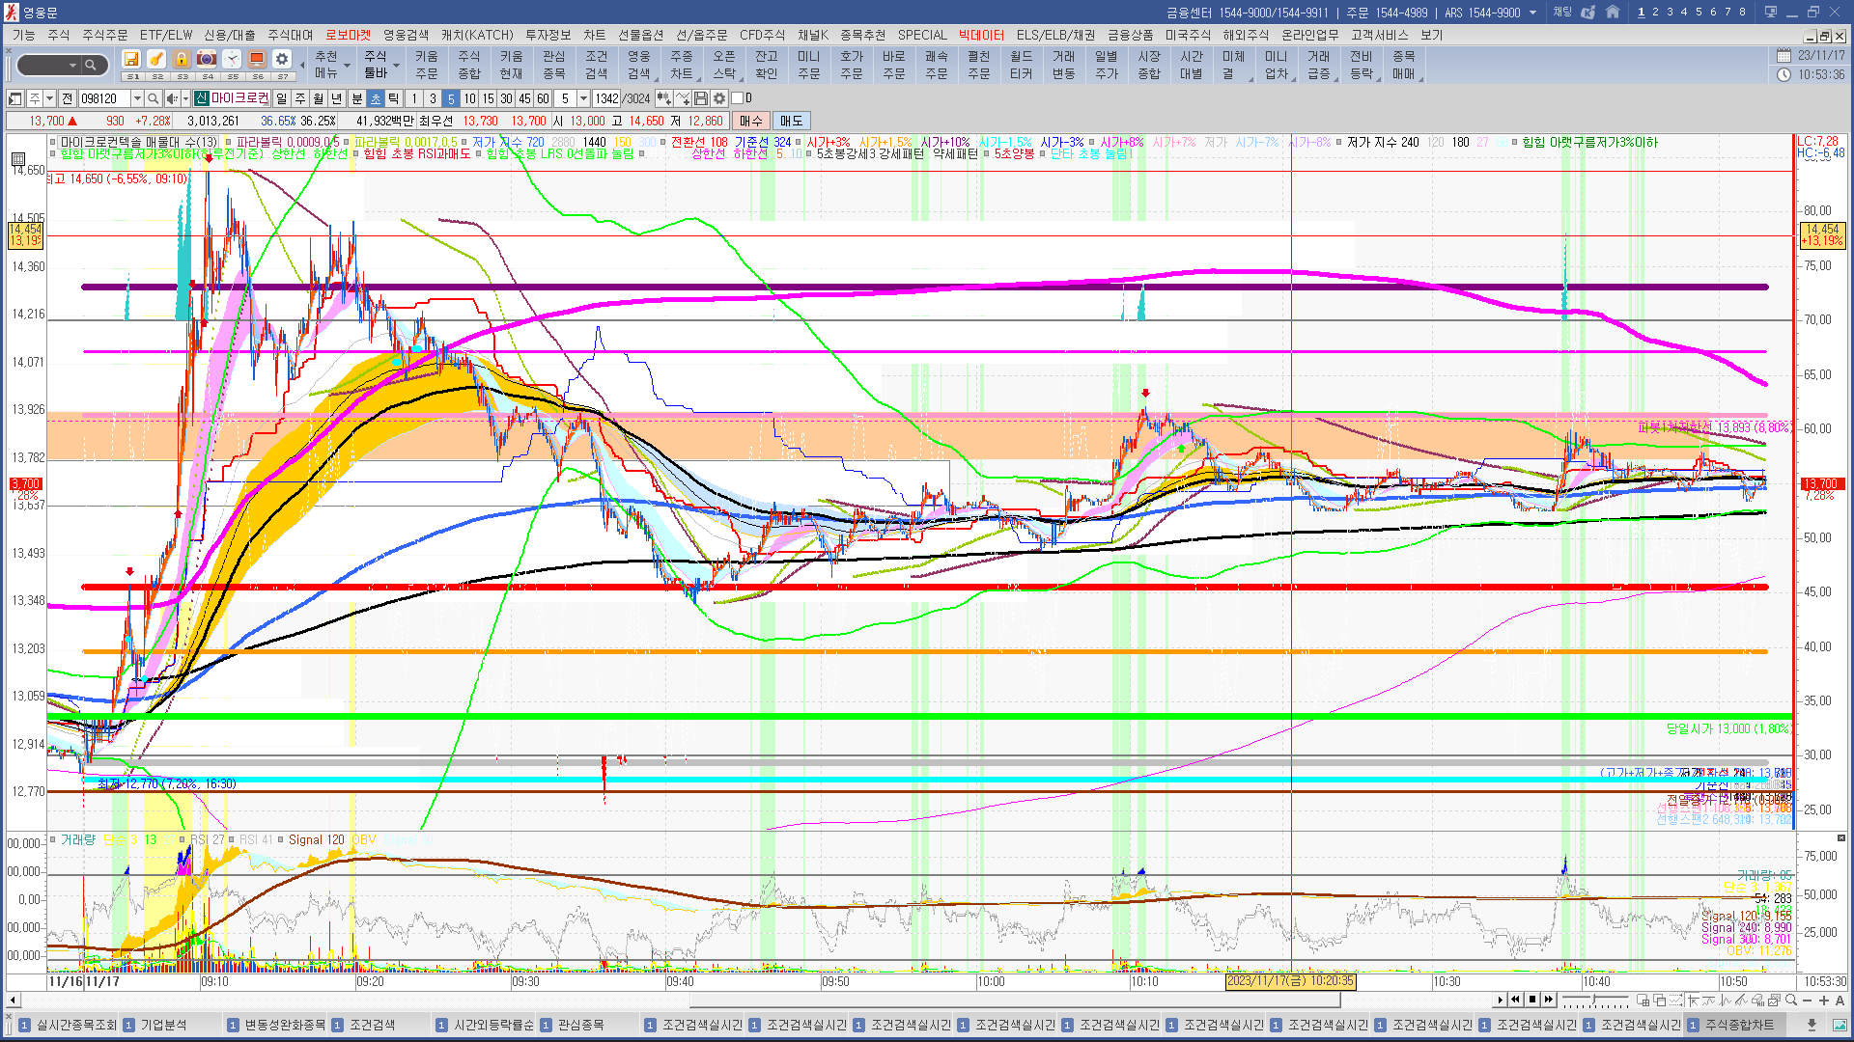Open the 로보마켓 menu

[348, 35]
